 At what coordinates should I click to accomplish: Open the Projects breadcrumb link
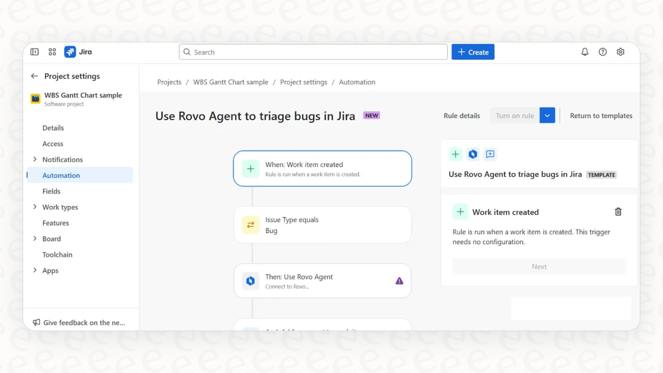[x=169, y=82]
